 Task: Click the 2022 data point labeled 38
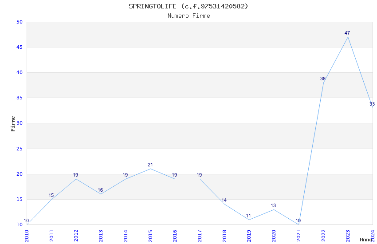[x=323, y=83]
